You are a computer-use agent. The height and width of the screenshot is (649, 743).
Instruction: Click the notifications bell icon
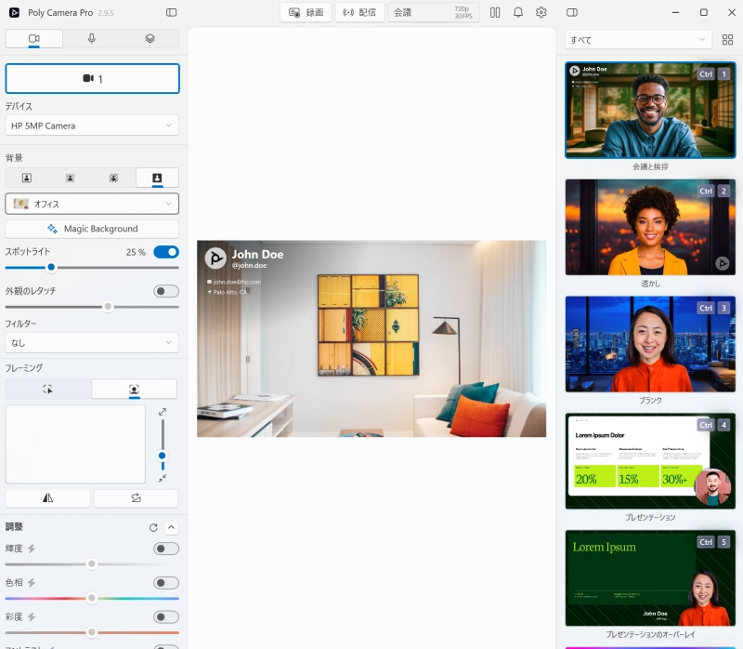(x=518, y=13)
